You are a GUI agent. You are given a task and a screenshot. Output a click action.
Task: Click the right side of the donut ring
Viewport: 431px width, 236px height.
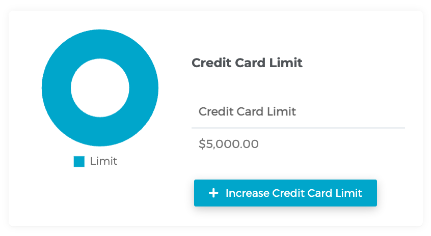144,88
